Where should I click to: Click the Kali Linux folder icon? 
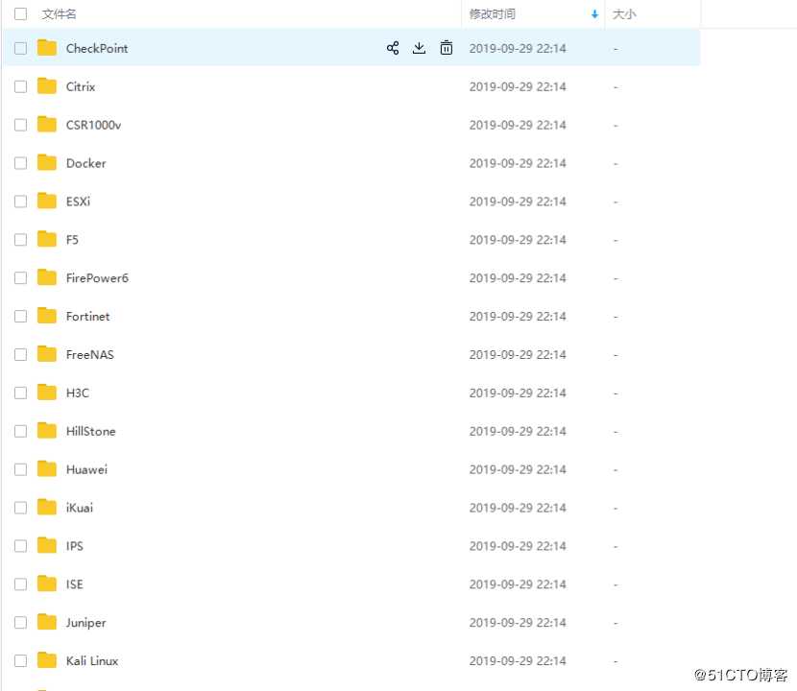point(47,660)
